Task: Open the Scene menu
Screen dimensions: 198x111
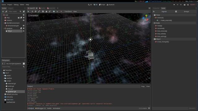Action: (4, 5)
